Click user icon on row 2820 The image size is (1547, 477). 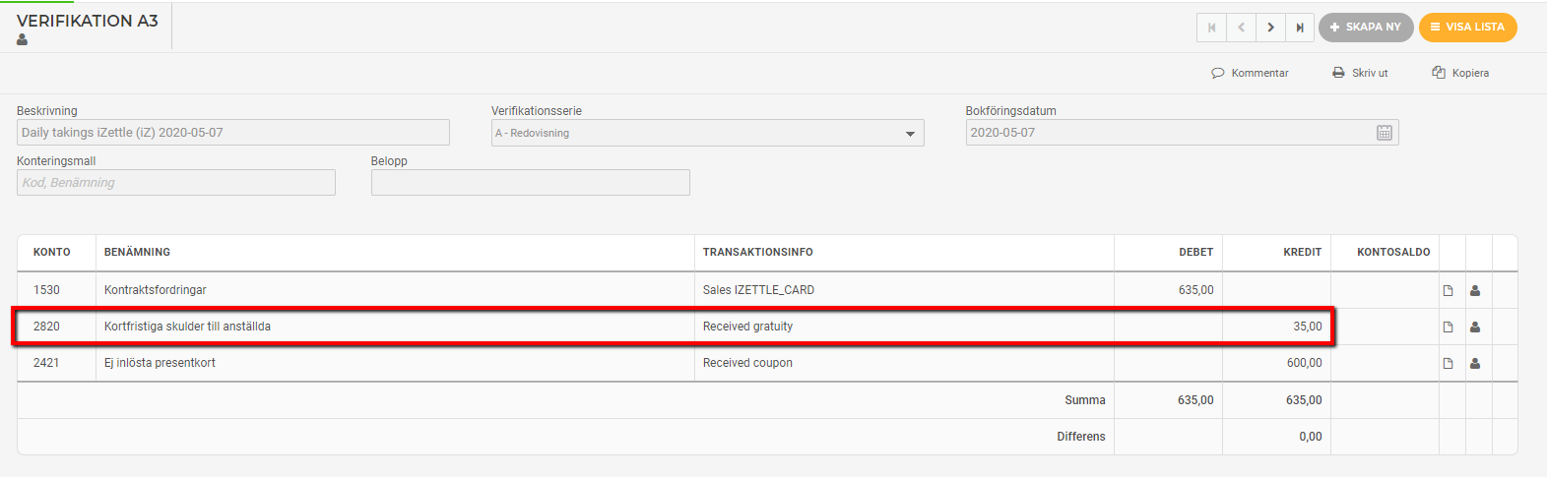(x=1475, y=327)
